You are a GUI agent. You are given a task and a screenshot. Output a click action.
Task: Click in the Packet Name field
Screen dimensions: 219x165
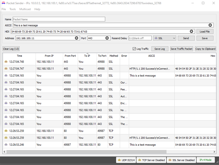click(x=59, y=19)
